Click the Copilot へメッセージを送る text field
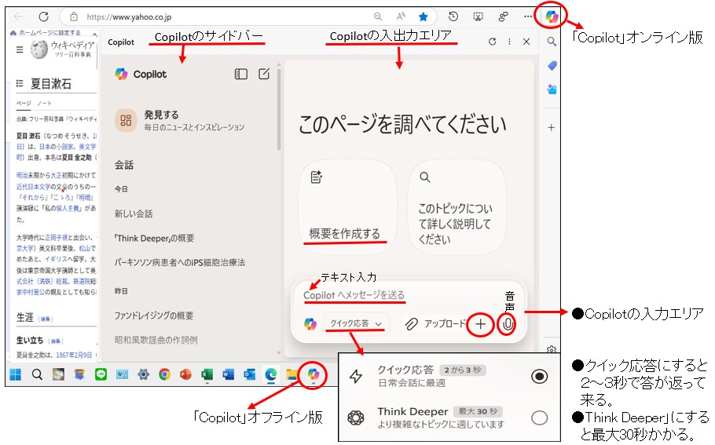 (393, 295)
